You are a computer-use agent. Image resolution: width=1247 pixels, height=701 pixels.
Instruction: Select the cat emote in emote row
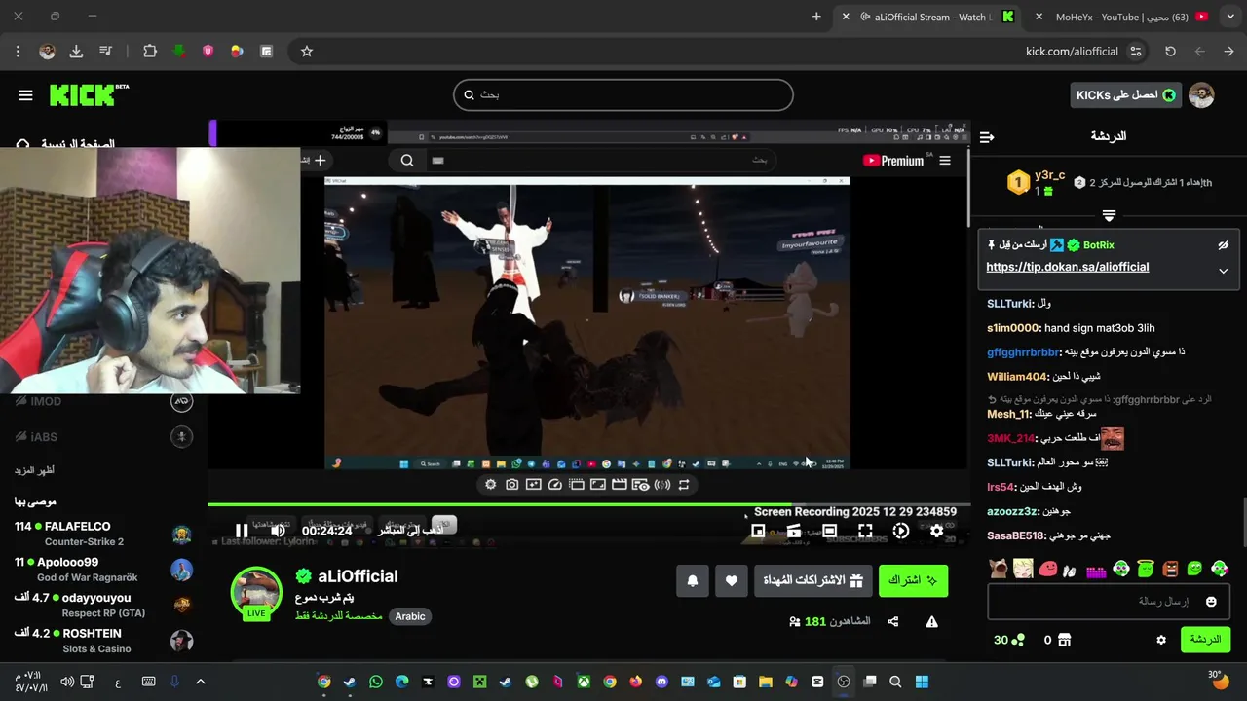998,569
